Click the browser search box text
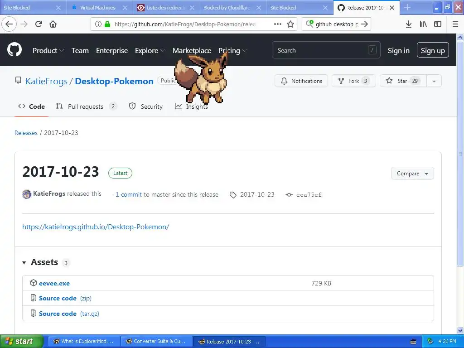The height and width of the screenshot is (348, 464). pos(337,24)
